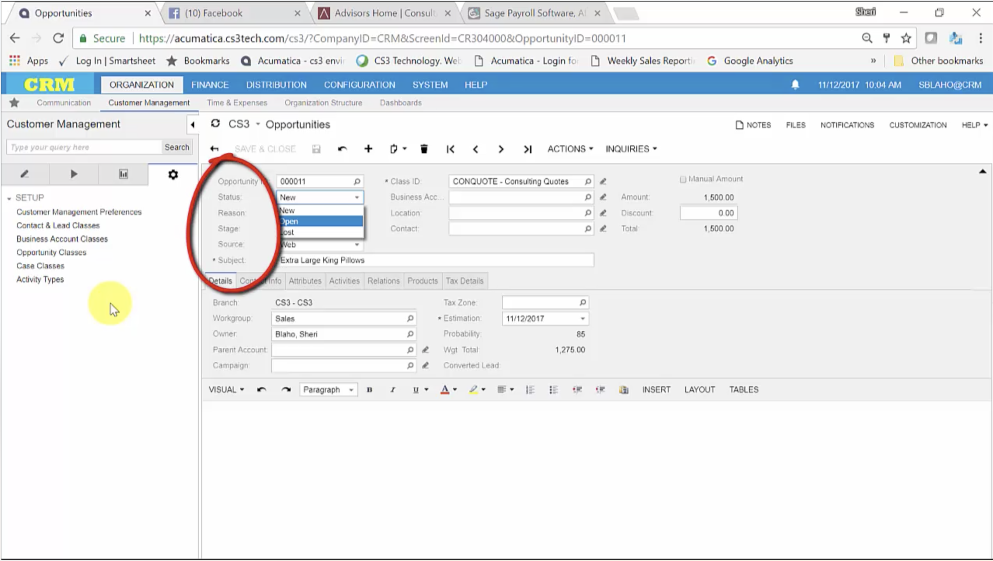This screenshot has height=561, width=993.
Task: Refresh the Opportunities screen
Action: pyautogui.click(x=216, y=124)
